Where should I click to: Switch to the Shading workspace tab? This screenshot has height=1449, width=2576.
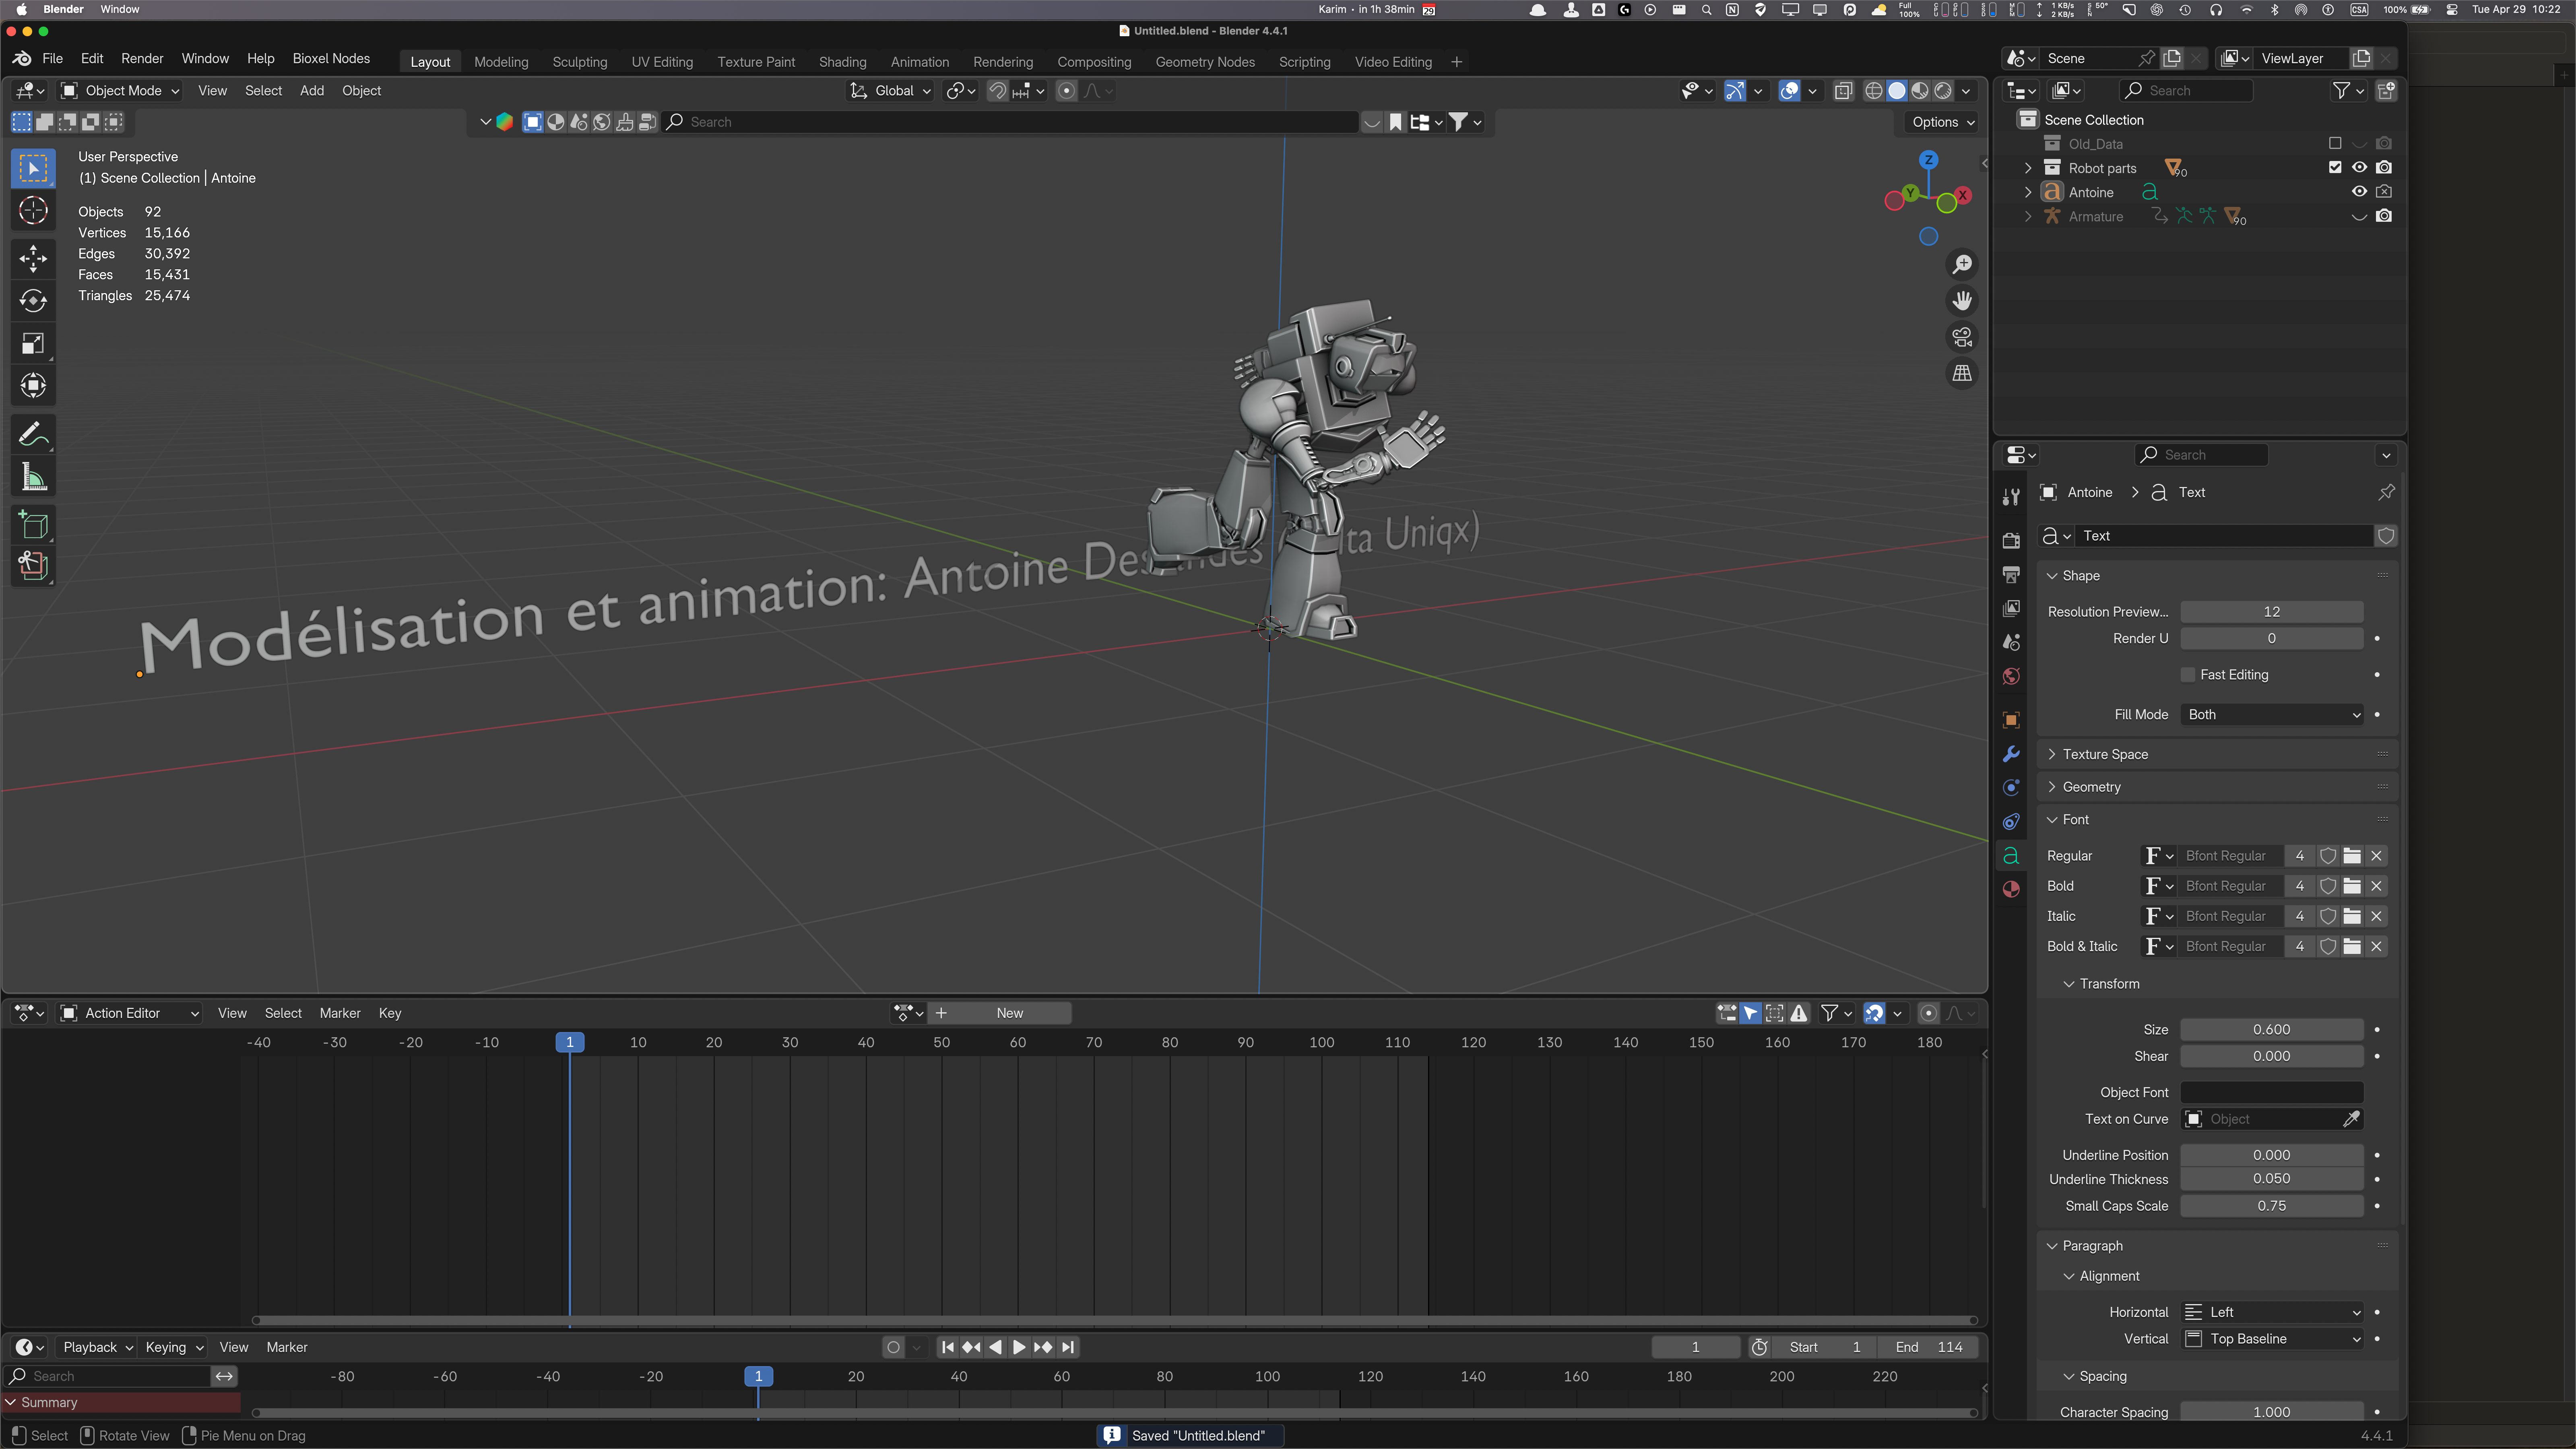[x=843, y=62]
